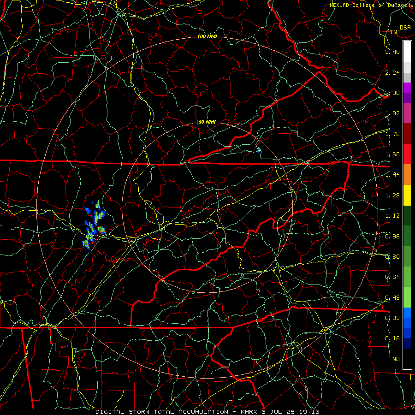The height and width of the screenshot is (415, 415).
Task: Click the 1.92 scale value
Action: [x=392, y=113]
